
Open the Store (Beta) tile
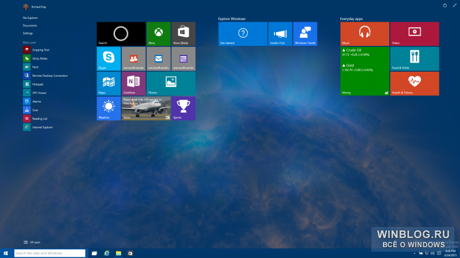tap(183, 34)
